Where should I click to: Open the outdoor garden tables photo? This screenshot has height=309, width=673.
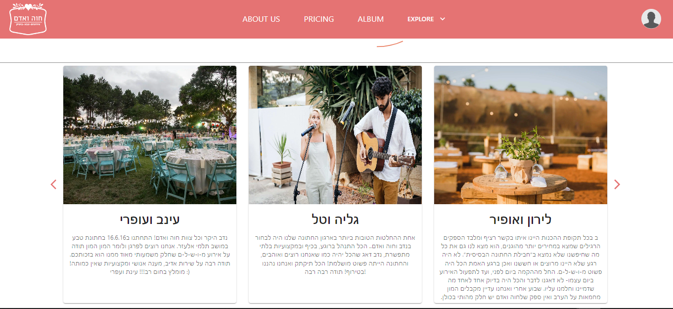pyautogui.click(x=150, y=135)
